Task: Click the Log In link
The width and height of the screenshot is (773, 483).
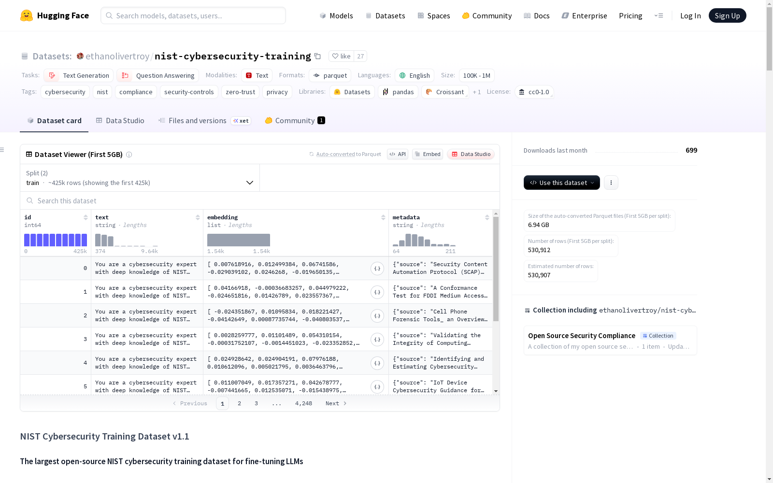Action: 690,15
